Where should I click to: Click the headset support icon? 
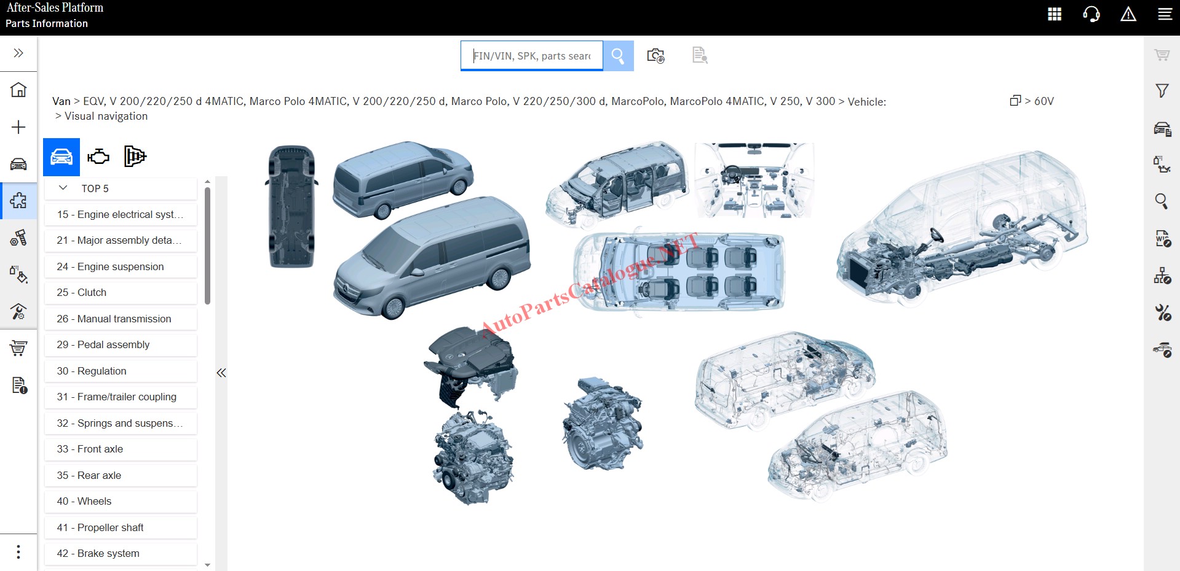coord(1091,14)
